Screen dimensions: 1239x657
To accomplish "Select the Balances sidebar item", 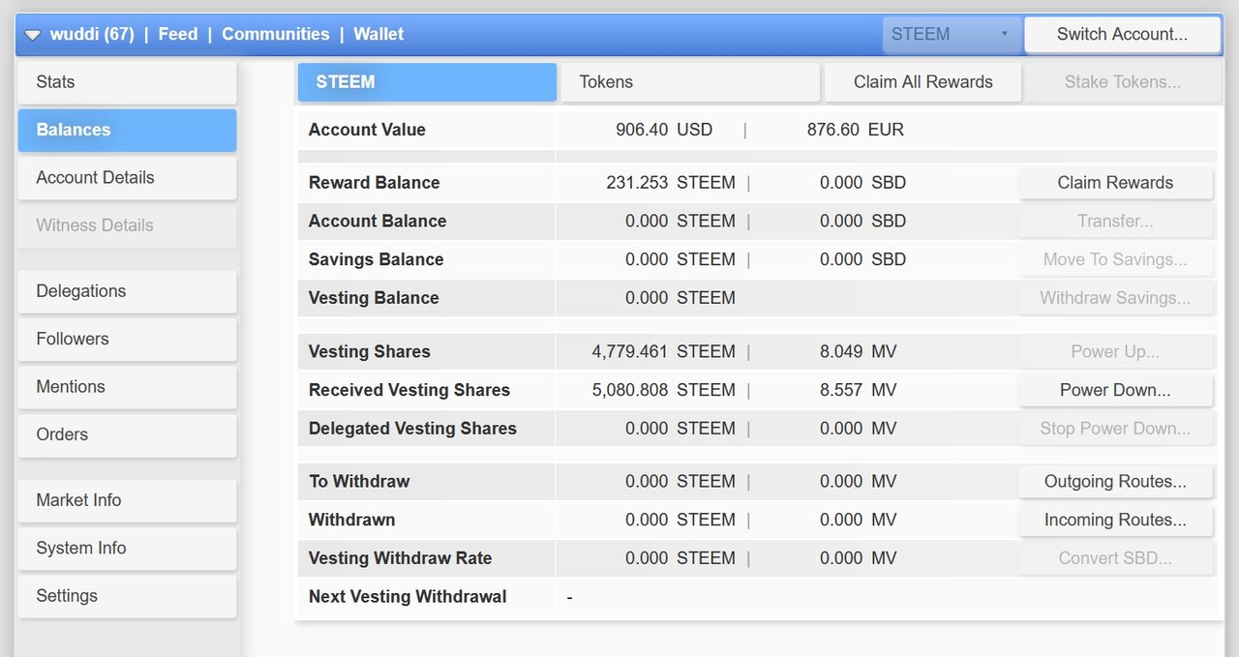I will (x=127, y=130).
